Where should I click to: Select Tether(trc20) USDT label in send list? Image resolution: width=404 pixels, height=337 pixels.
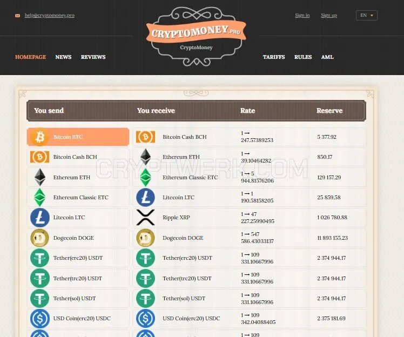pyautogui.click(x=78, y=278)
